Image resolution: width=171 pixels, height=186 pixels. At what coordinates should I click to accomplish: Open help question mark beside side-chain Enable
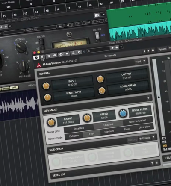pyautogui.click(x=153, y=137)
